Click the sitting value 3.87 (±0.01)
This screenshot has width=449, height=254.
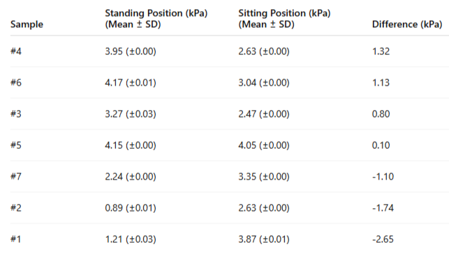point(264,239)
